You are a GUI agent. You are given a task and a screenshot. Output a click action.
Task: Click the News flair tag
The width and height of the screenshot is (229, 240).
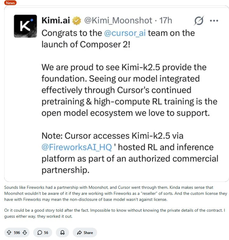coord(11,3)
